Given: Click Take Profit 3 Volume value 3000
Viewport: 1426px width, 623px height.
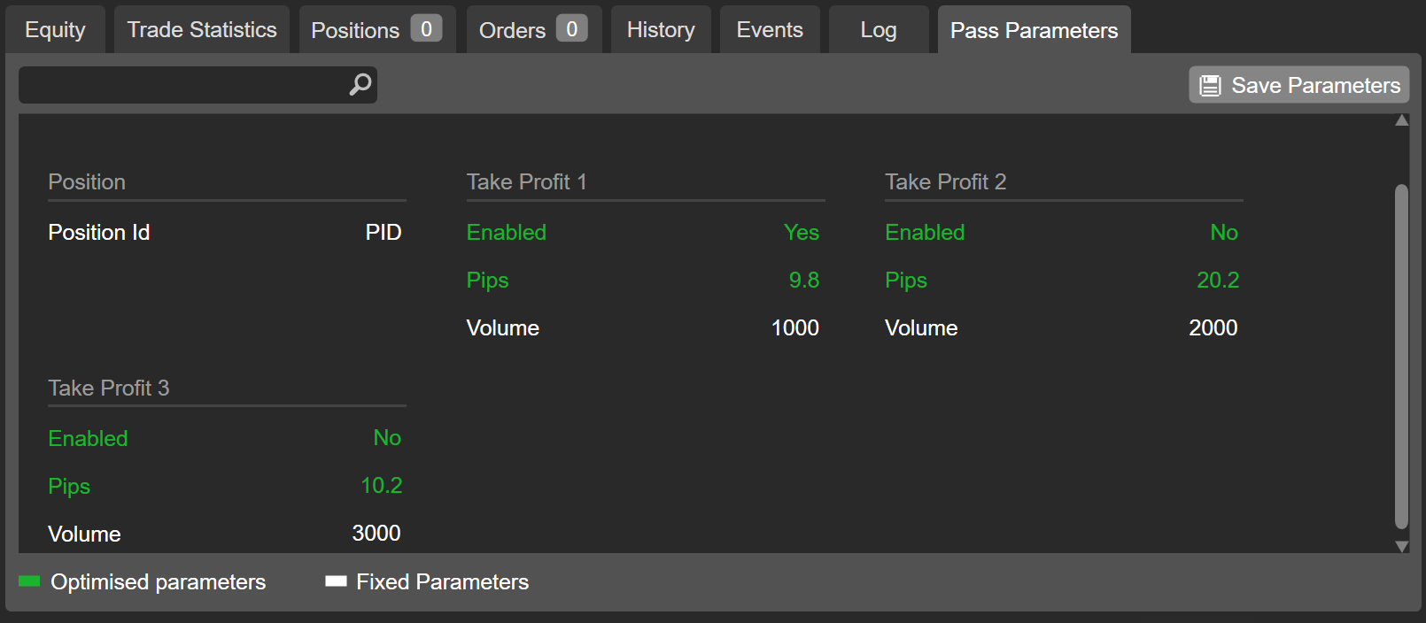Looking at the screenshot, I should [x=376, y=534].
